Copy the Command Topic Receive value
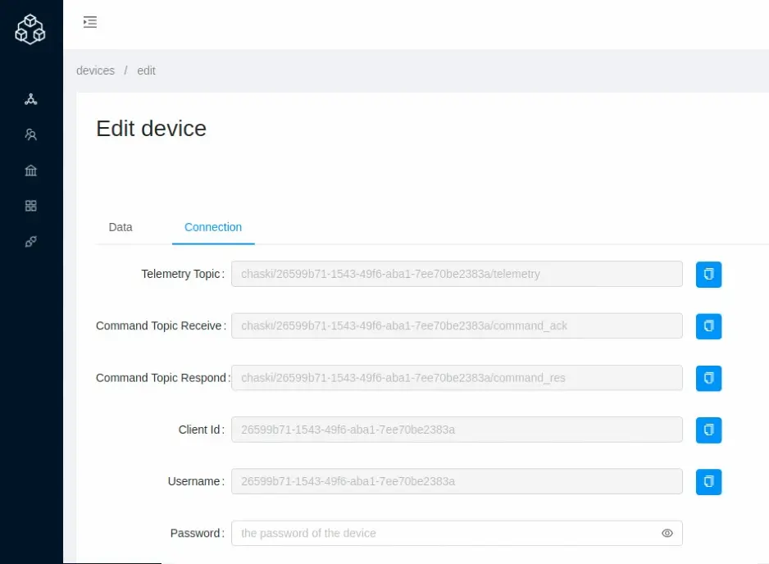The width and height of the screenshot is (769, 564). 708,326
